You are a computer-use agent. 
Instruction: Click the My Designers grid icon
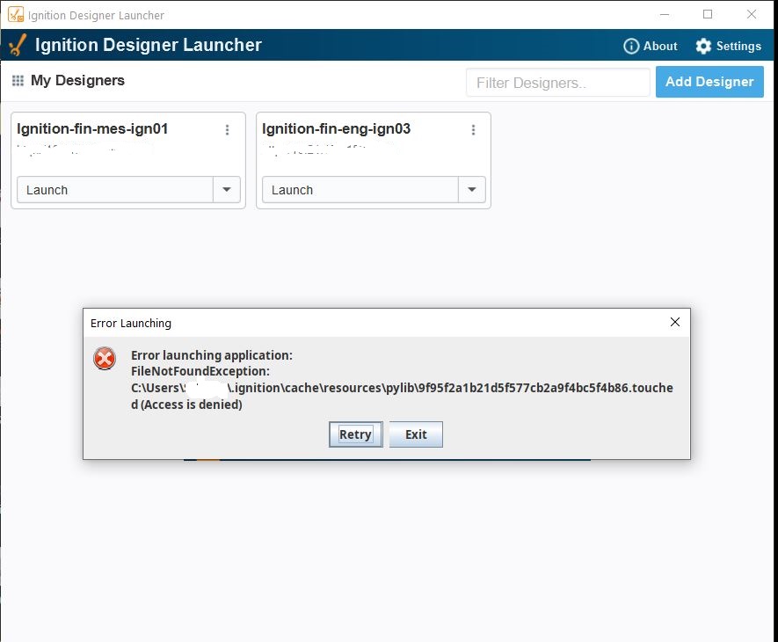tap(18, 80)
